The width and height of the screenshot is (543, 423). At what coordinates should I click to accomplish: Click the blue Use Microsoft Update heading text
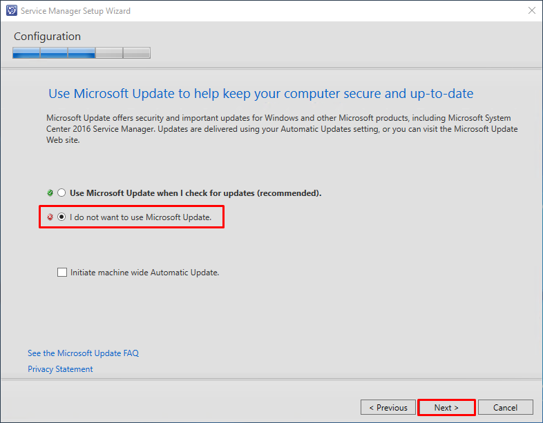pos(260,94)
